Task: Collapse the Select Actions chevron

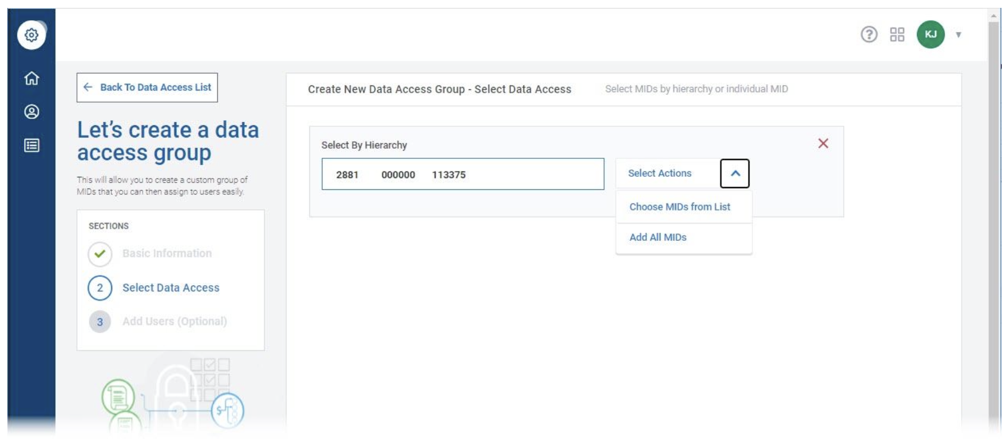Action: click(734, 173)
